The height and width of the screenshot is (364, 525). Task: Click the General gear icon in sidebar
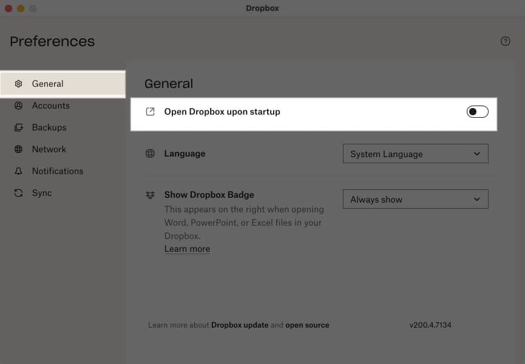(18, 84)
